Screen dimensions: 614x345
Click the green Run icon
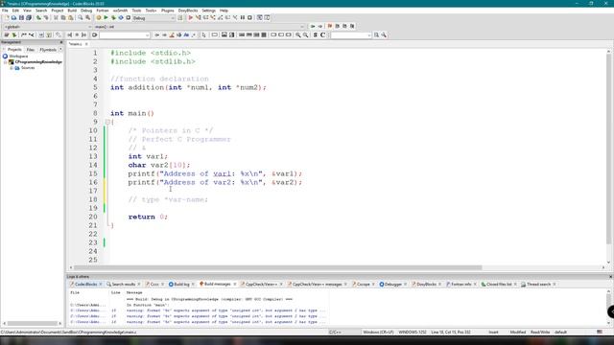[x=106, y=18]
